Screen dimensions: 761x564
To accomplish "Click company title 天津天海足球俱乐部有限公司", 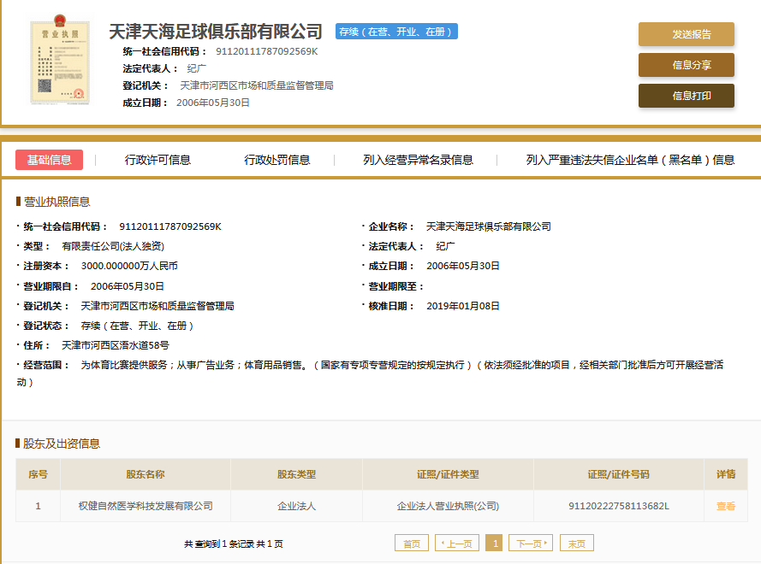I will tap(216, 32).
